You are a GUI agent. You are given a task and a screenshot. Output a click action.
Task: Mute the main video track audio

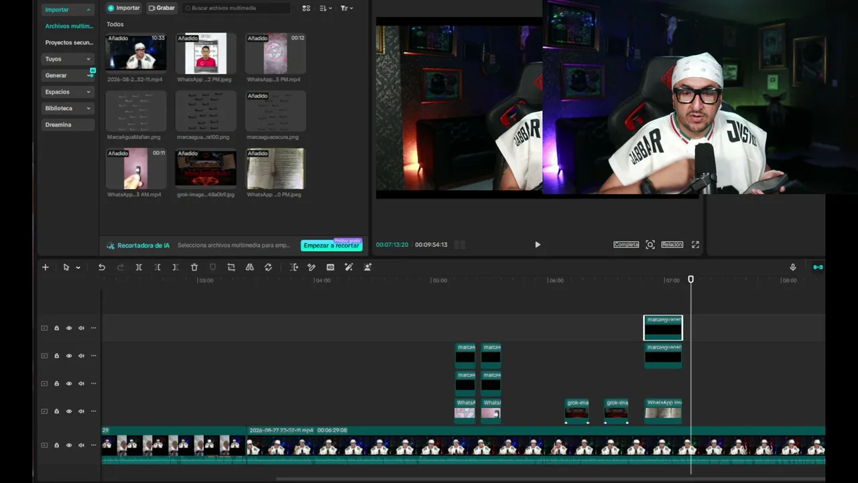click(x=81, y=445)
